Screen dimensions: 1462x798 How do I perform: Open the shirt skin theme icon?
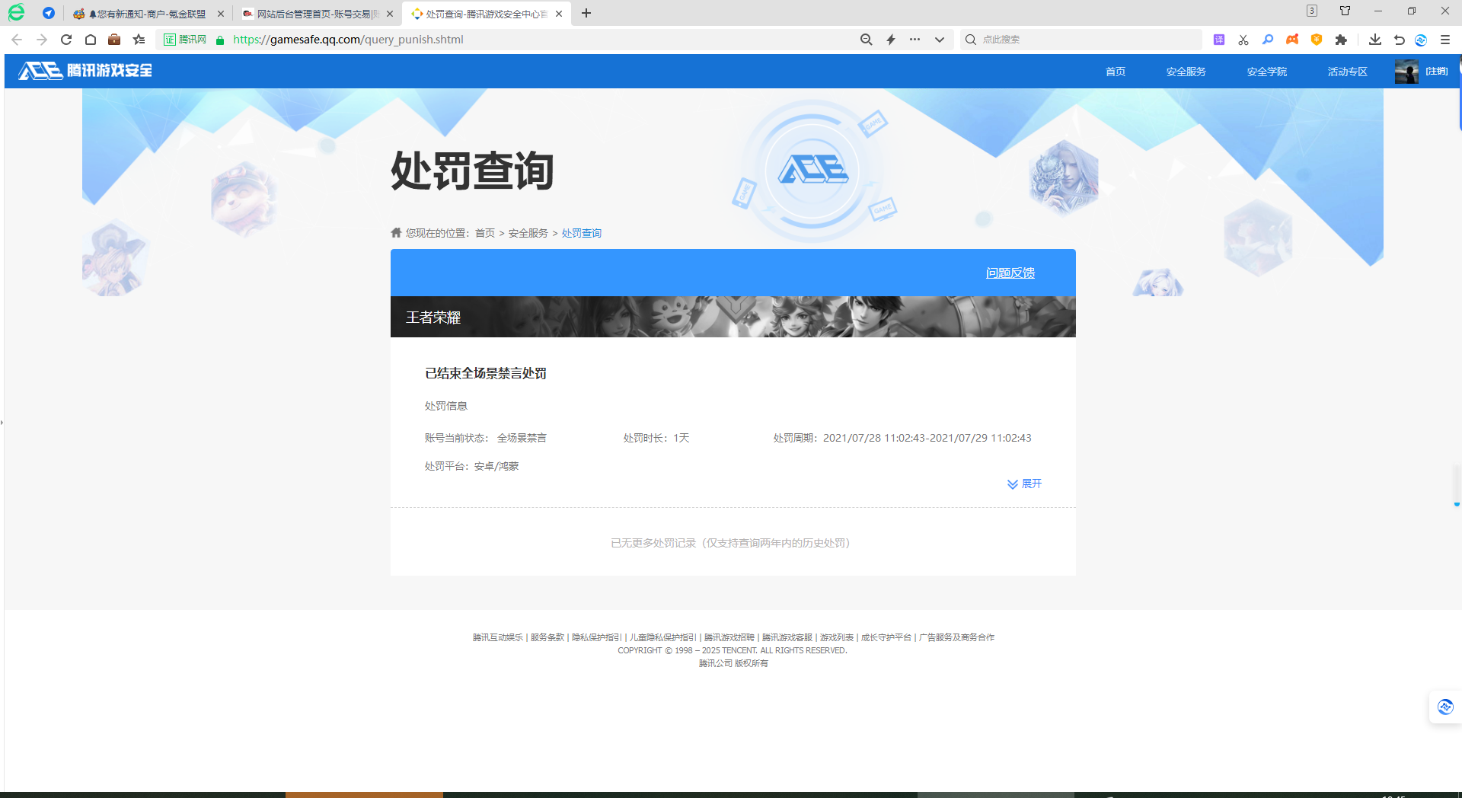(1345, 11)
